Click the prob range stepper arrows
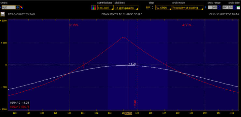The image size is (241, 117). pyautogui.click(x=219, y=7)
